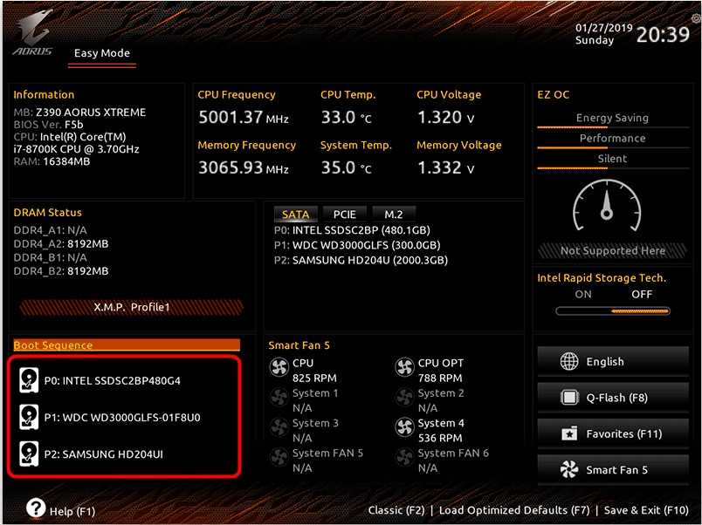Open the Boot Sequence header
This screenshot has height=525, width=702.
127,344
